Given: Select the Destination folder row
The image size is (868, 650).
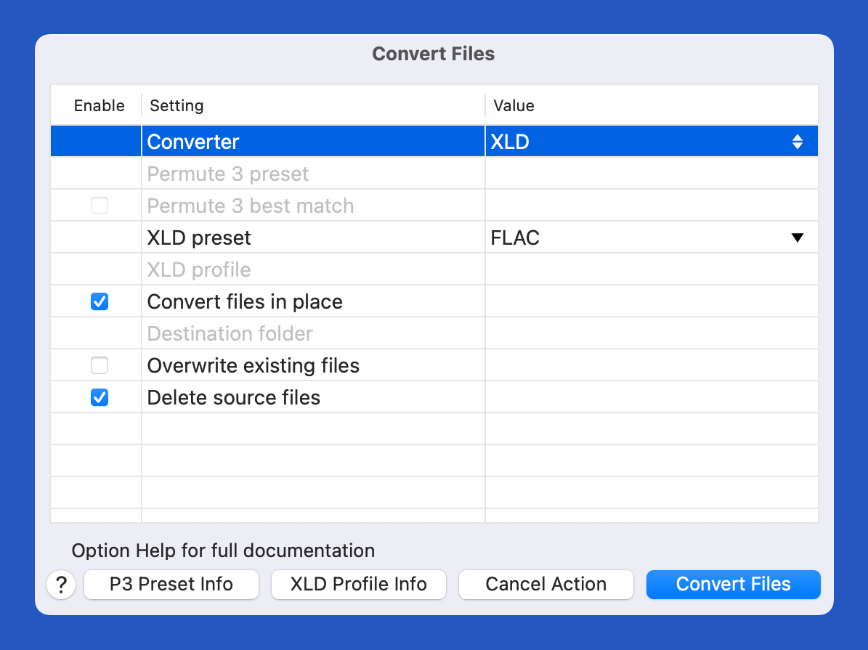Looking at the screenshot, I should pyautogui.click(x=434, y=334).
